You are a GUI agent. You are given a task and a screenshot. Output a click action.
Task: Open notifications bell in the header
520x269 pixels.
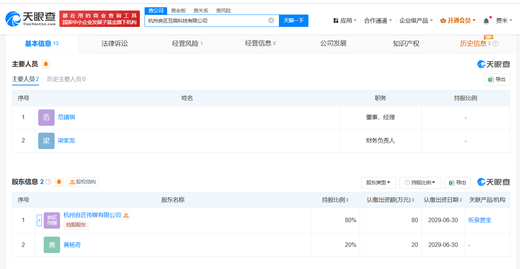click(x=486, y=21)
